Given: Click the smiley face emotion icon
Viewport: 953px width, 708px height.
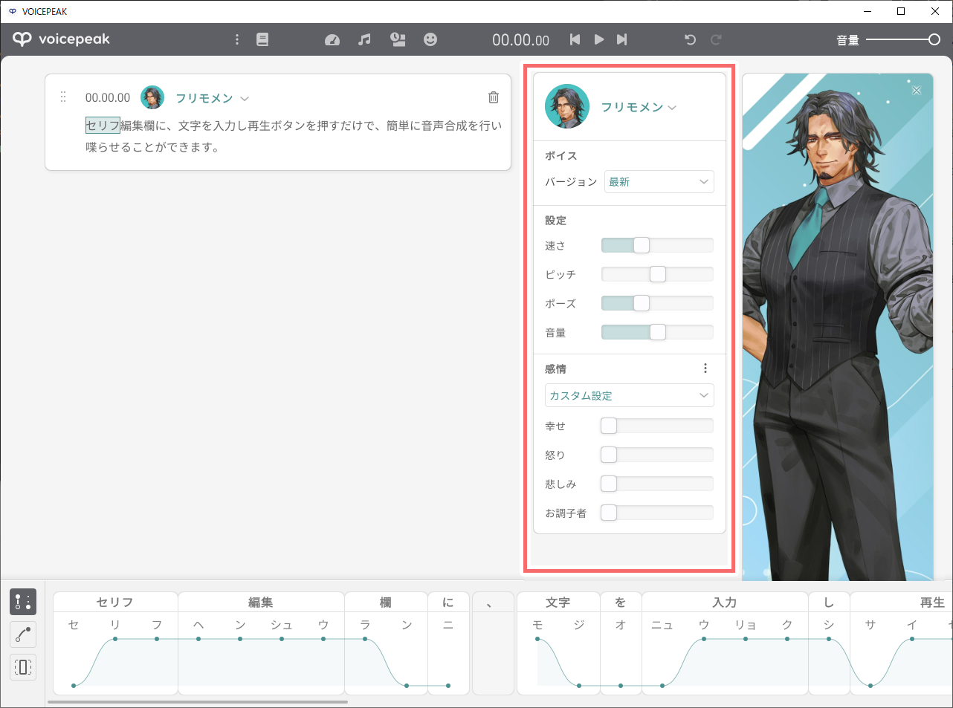Looking at the screenshot, I should click(x=430, y=39).
